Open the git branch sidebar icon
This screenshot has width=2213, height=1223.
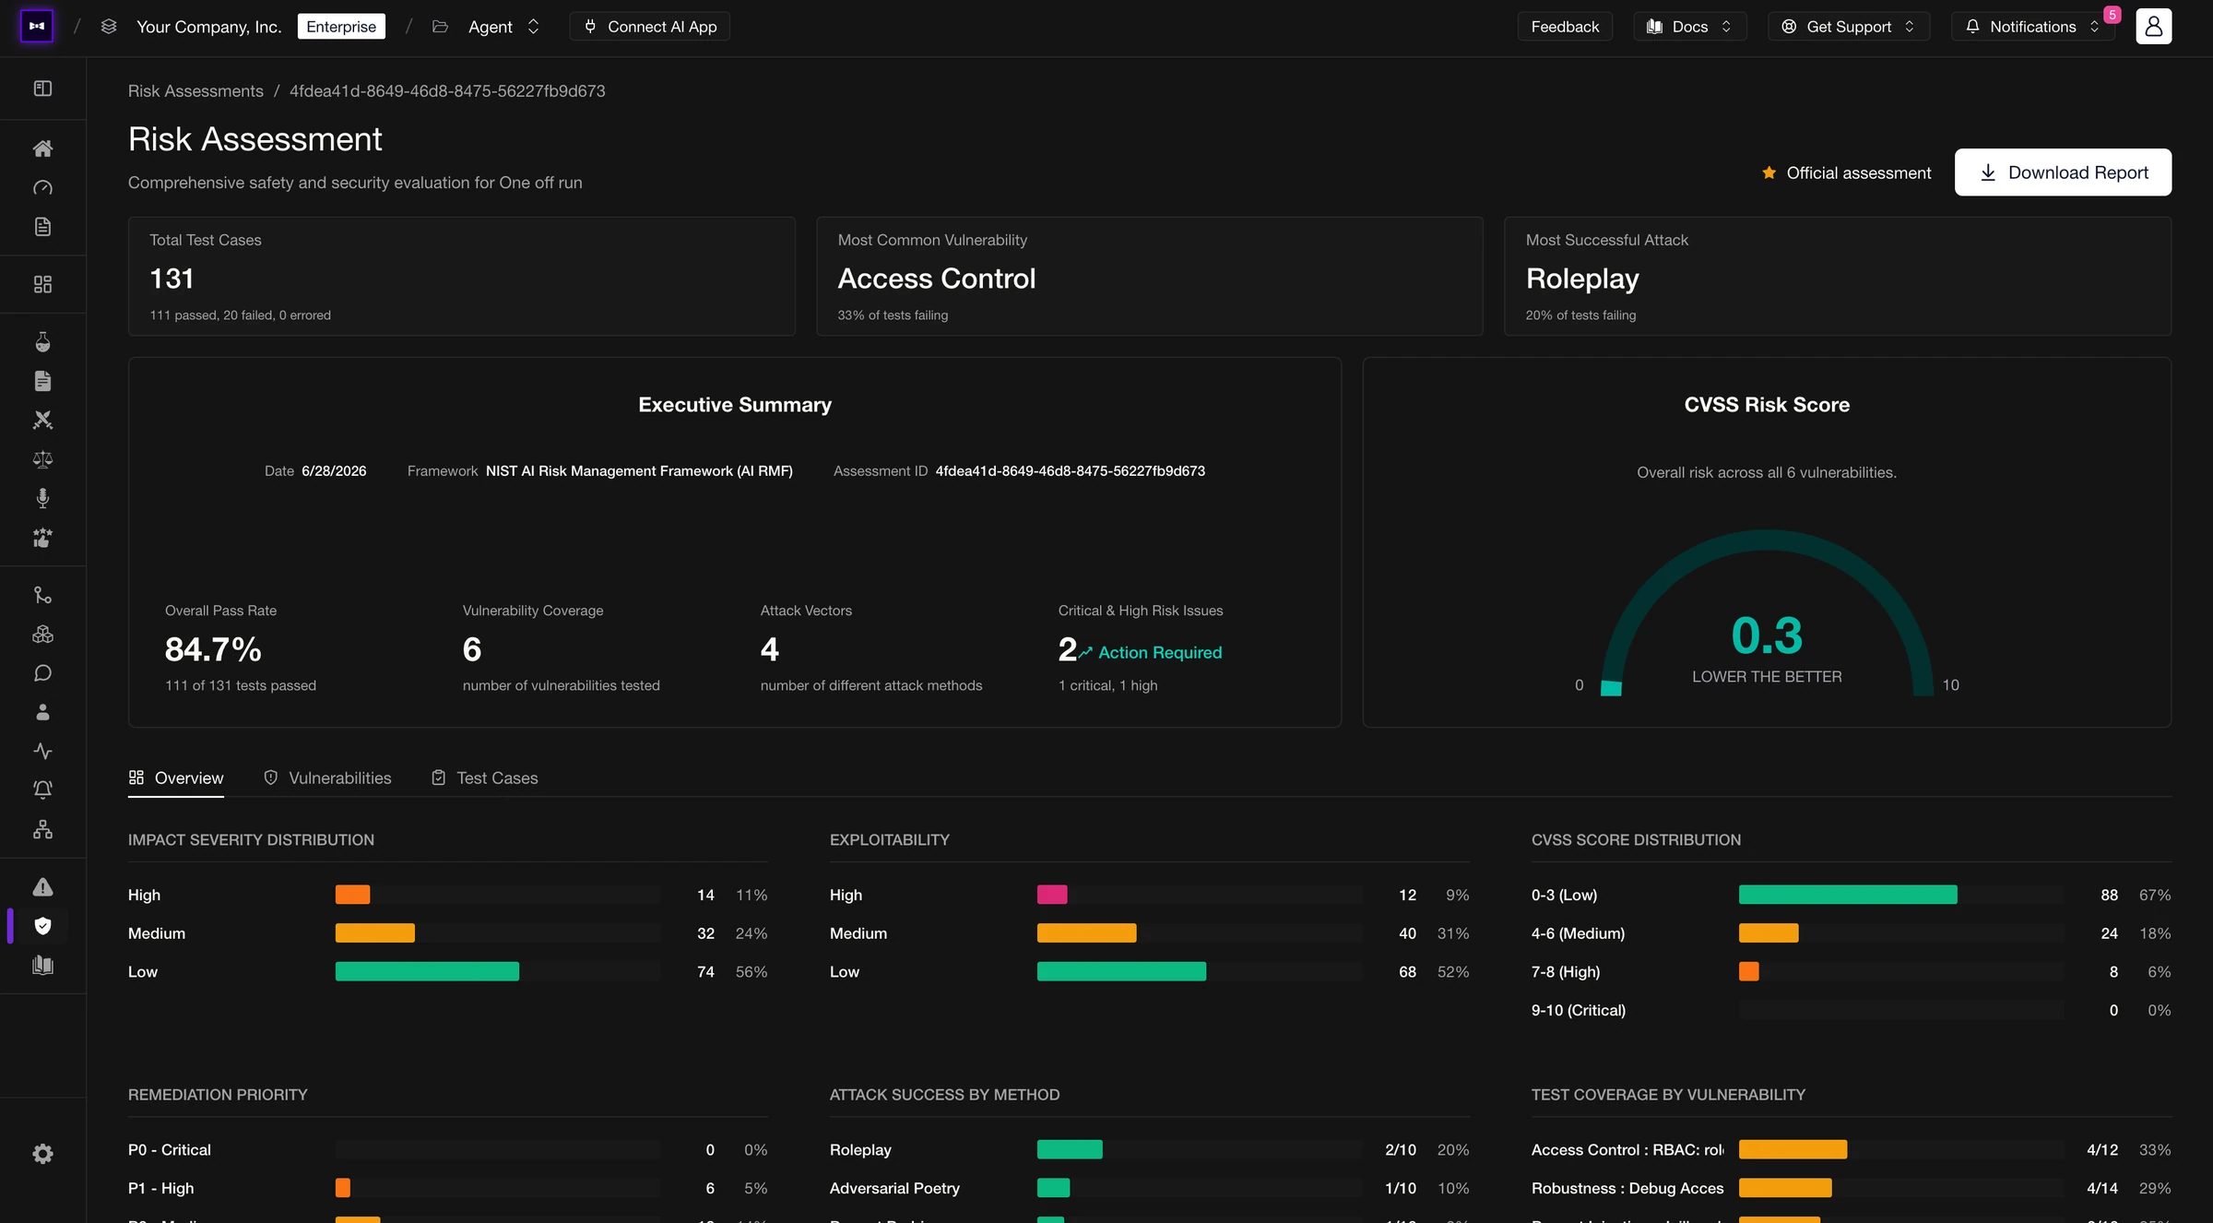[x=42, y=596]
